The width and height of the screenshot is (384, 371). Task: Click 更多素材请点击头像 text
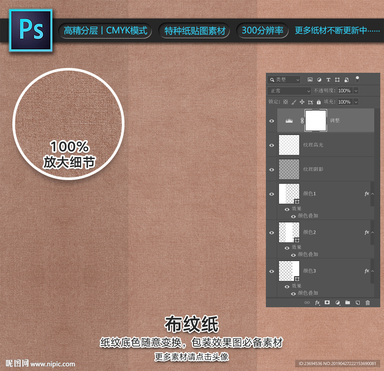tap(192, 357)
